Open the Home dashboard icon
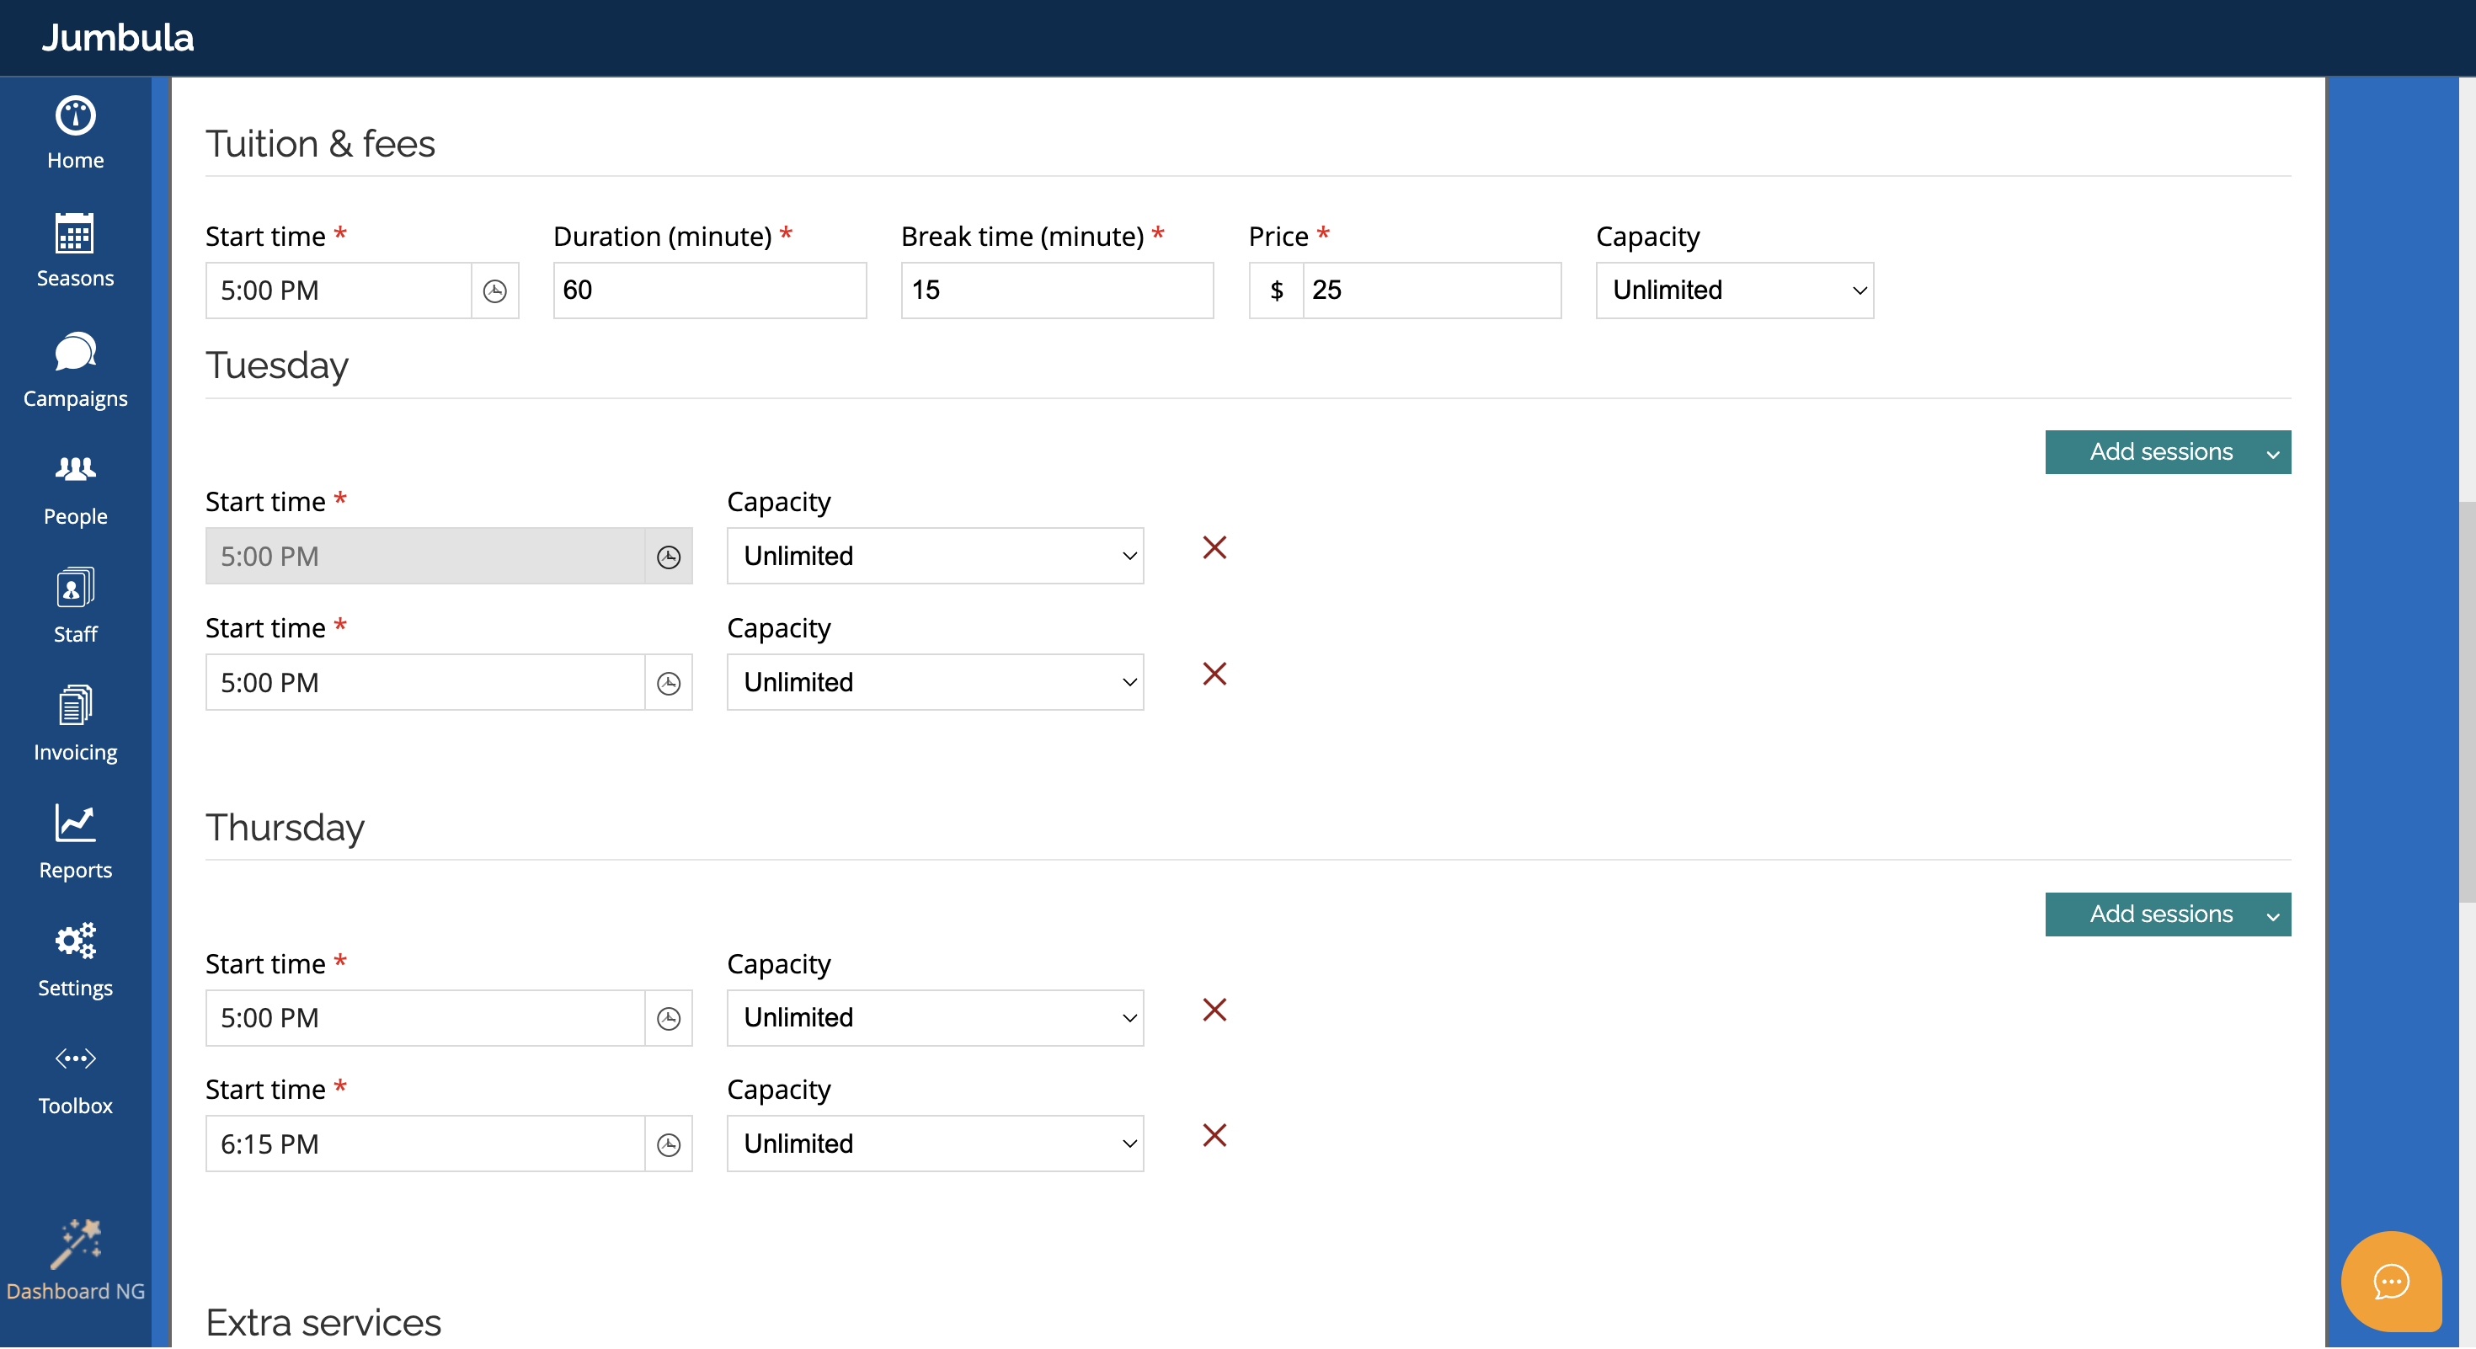The width and height of the screenshot is (2476, 1349). pos(75,117)
